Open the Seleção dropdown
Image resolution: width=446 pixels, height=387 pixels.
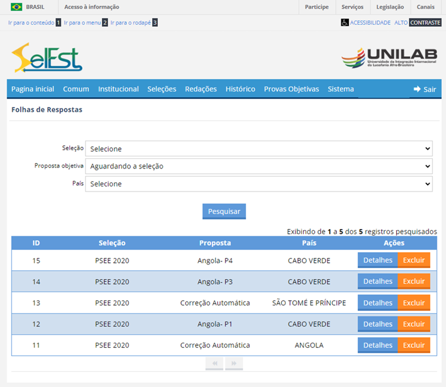(x=259, y=148)
